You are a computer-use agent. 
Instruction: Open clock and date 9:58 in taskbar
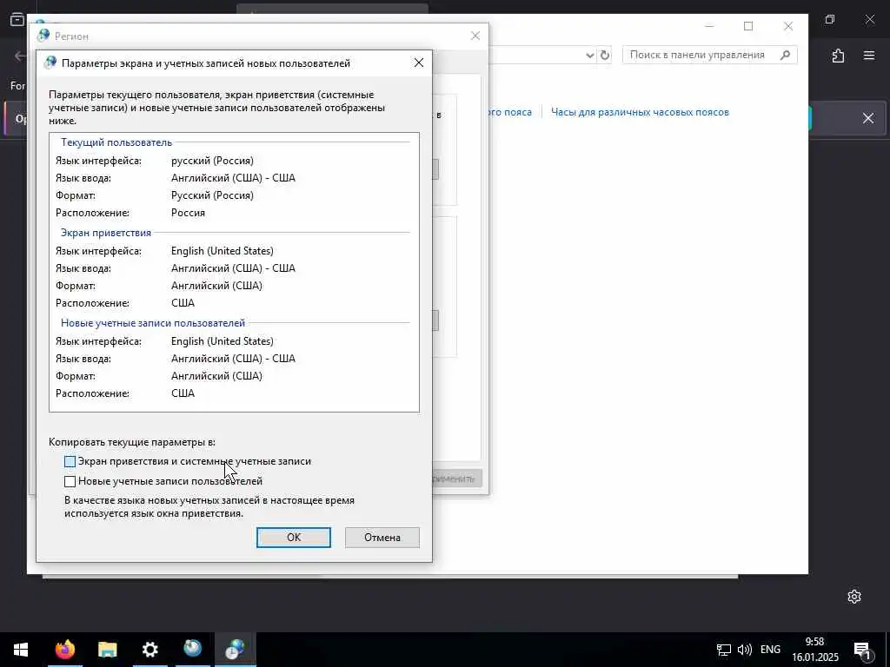[815, 650]
